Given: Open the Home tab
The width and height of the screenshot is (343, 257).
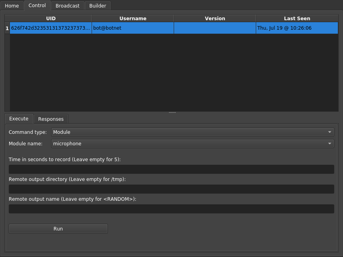Looking at the screenshot, I should 12,6.
